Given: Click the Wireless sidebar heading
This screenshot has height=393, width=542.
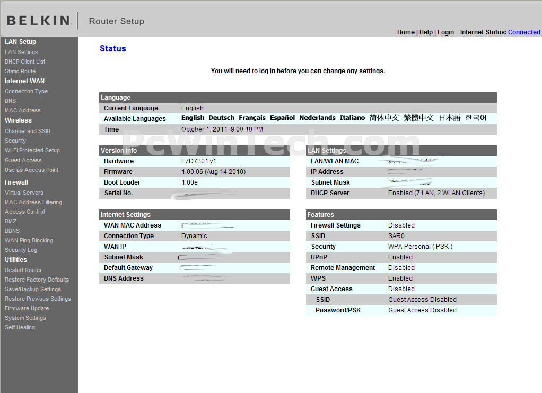Looking at the screenshot, I should click(x=19, y=120).
